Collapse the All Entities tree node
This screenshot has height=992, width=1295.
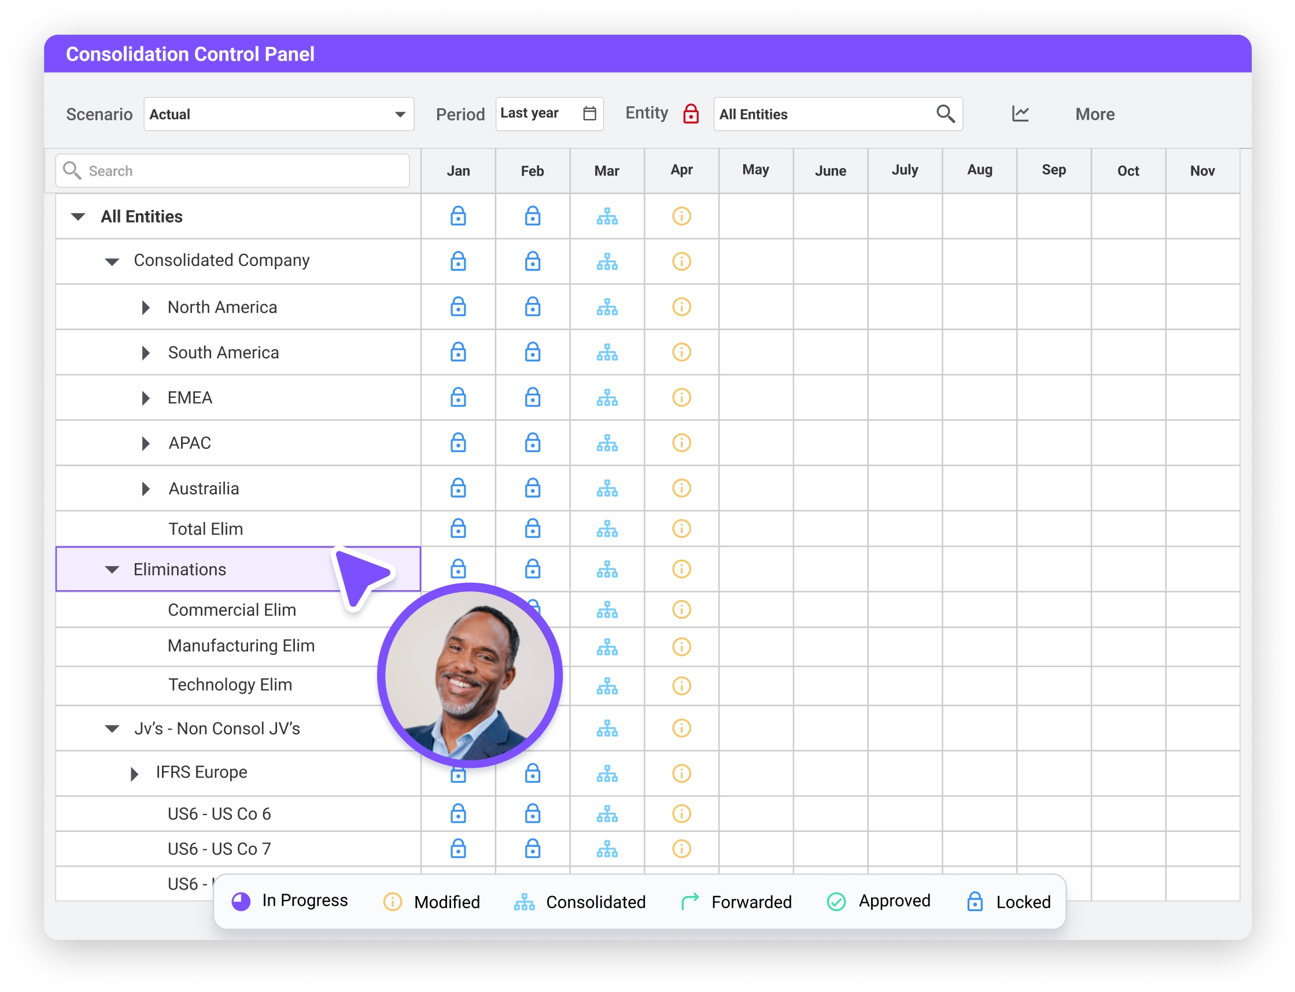(x=78, y=217)
